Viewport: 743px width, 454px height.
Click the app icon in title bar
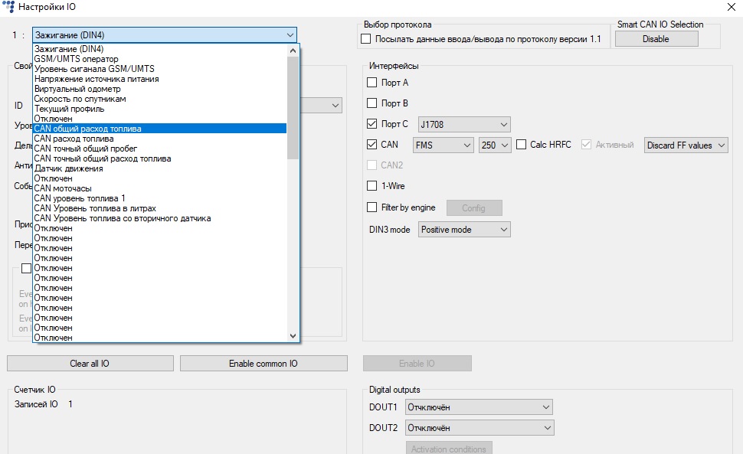8,7
